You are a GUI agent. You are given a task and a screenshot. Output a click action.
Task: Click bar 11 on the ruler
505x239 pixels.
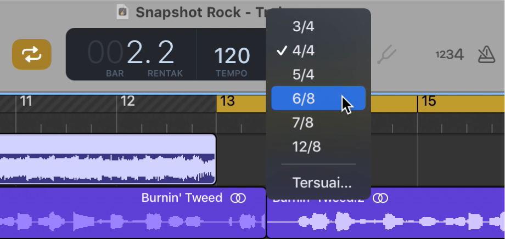(x=27, y=101)
